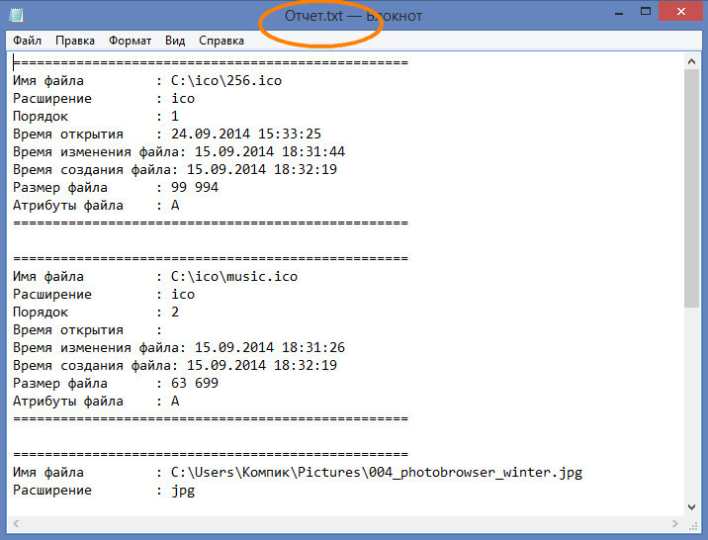Click the file size value 63 699

(195, 384)
